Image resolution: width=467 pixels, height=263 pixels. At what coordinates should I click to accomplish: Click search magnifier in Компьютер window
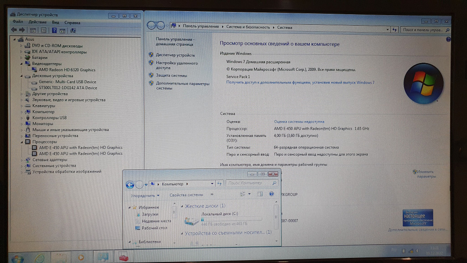click(274, 183)
